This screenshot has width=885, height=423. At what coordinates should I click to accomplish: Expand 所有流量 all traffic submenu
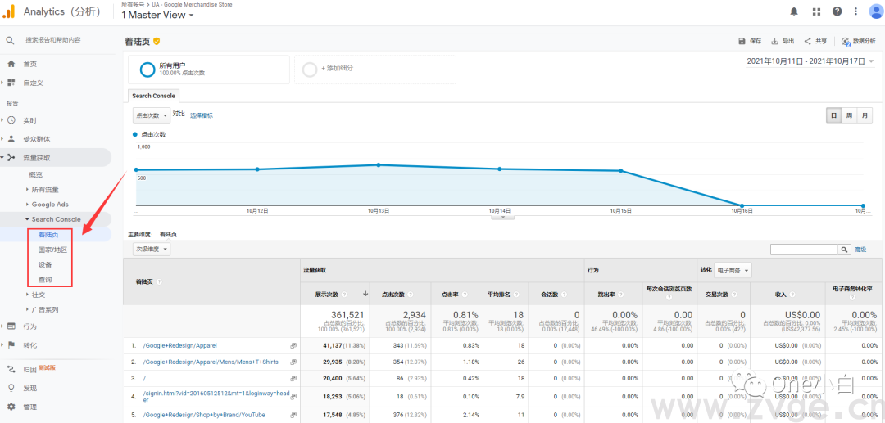pyautogui.click(x=44, y=190)
